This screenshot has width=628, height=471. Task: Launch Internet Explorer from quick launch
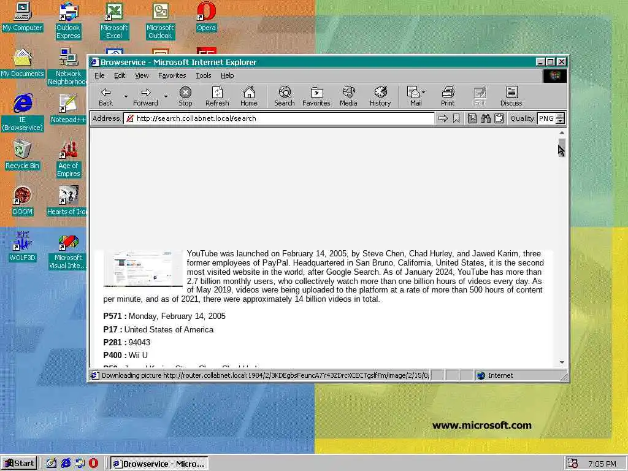coord(66,464)
